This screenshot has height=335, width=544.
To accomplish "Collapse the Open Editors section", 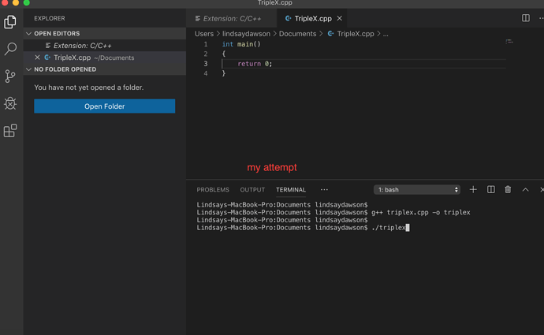I will click(x=29, y=33).
